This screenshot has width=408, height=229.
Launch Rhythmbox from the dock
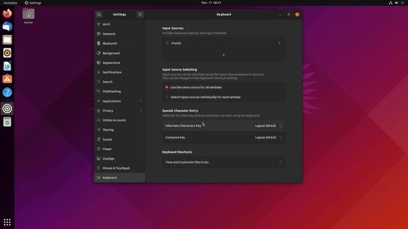(x=7, y=53)
